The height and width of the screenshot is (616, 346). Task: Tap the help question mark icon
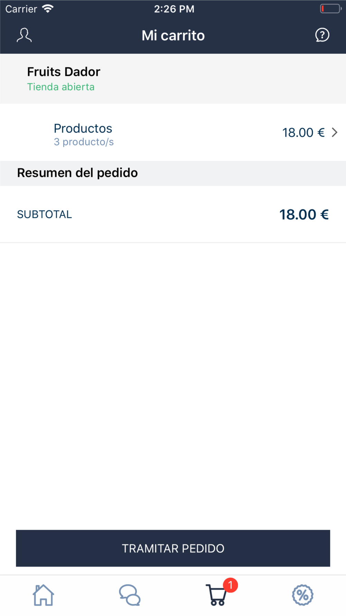322,35
